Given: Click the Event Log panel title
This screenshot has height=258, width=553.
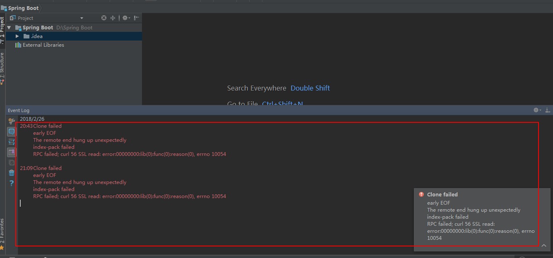Looking at the screenshot, I should [x=19, y=110].
